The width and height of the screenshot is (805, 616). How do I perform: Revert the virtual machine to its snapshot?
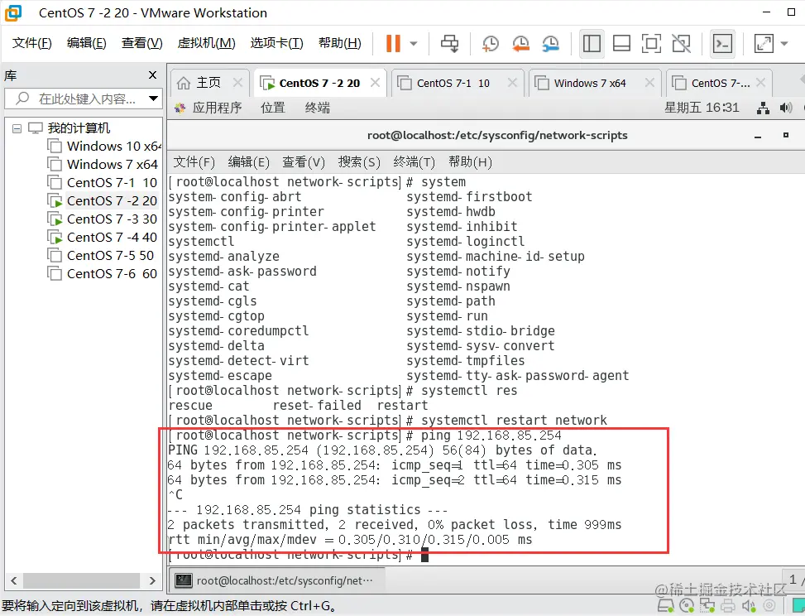pos(520,43)
